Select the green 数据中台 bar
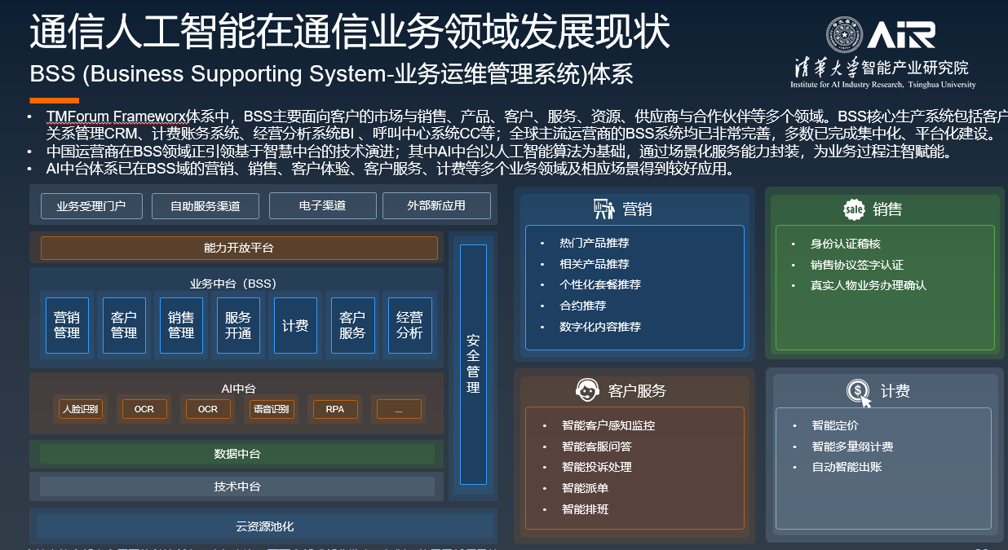The image size is (1008, 550). (x=237, y=454)
